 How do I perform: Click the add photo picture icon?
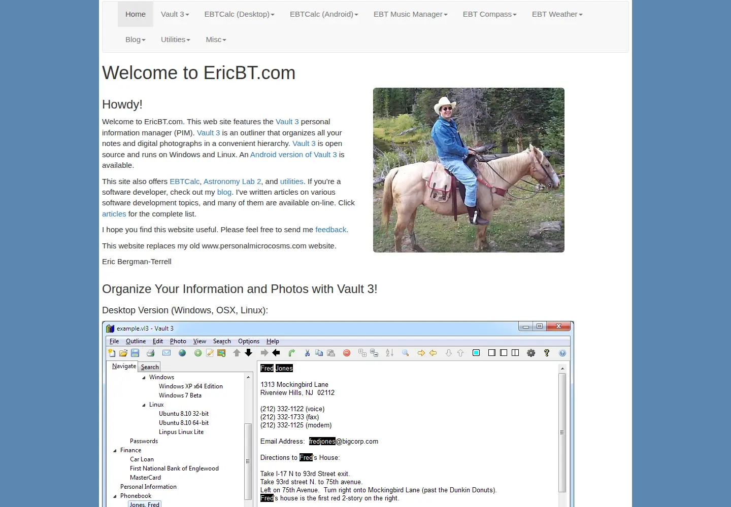click(x=221, y=353)
